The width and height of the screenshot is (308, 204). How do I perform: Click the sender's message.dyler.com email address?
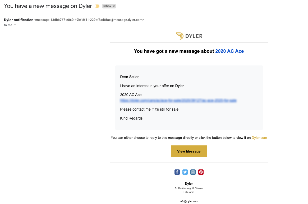click(89, 20)
